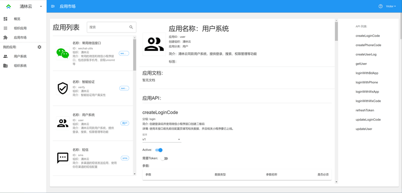Click the app list scrollbar down arrow
402x193 pixels.
134,174
